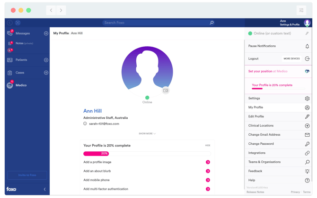Expand the Show More profile details
Image resolution: width=317 pixels, height=198 pixels.
click(147, 133)
